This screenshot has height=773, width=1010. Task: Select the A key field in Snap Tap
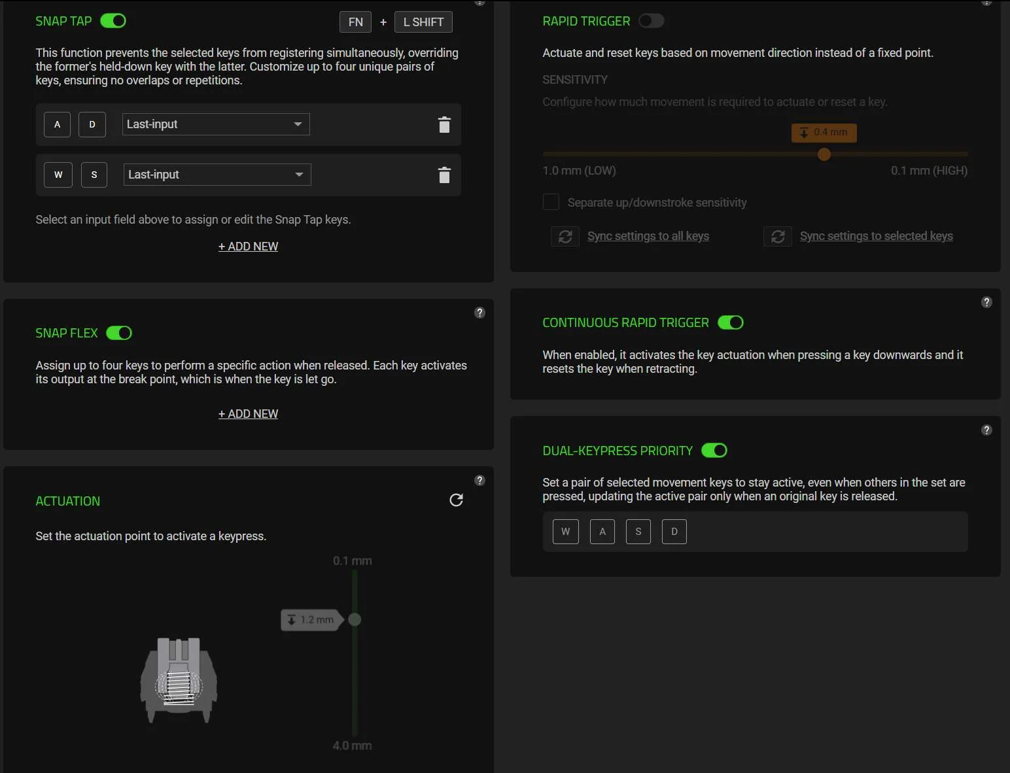[x=57, y=124]
